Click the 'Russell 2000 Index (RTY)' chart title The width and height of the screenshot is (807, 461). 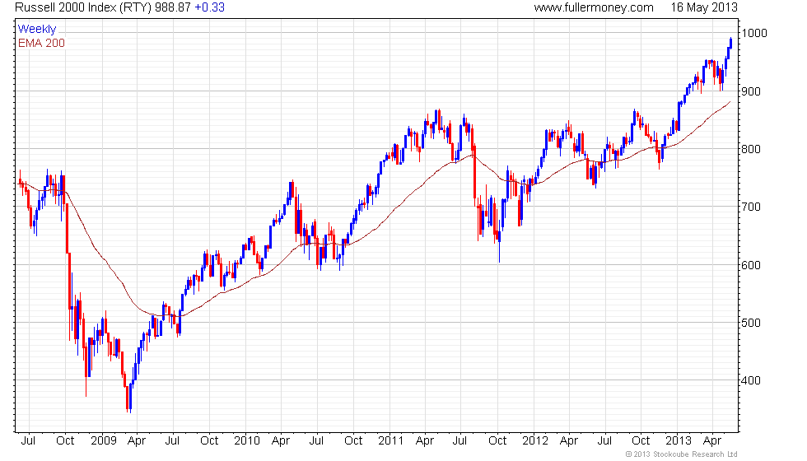tap(83, 7)
